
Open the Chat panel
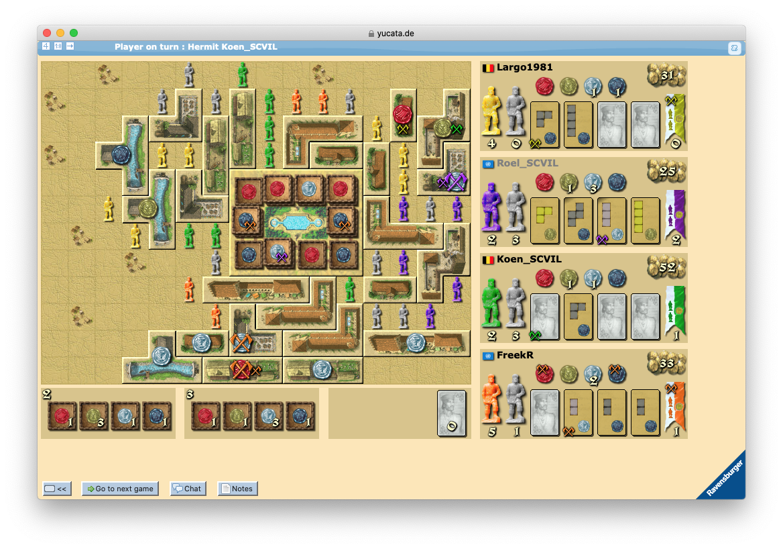coord(188,489)
